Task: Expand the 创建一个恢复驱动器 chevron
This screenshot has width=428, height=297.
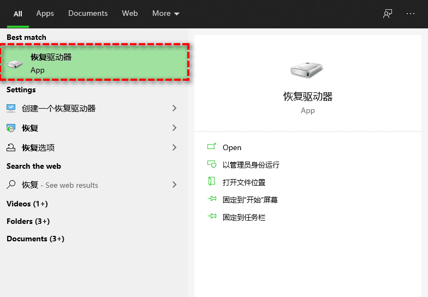Action: [175, 108]
